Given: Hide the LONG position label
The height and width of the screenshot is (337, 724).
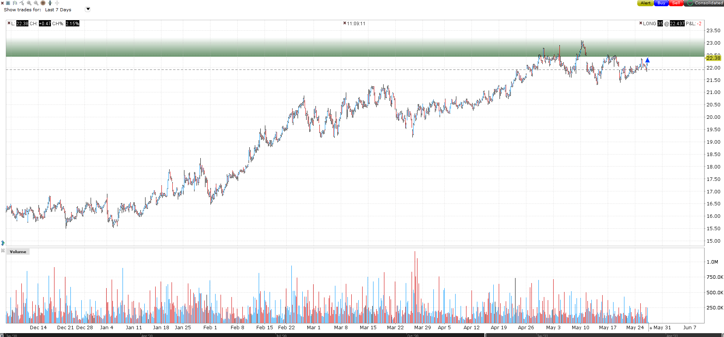Looking at the screenshot, I should tap(641, 23).
